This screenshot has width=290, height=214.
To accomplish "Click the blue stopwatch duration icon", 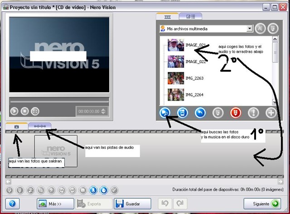I will 104,190.
